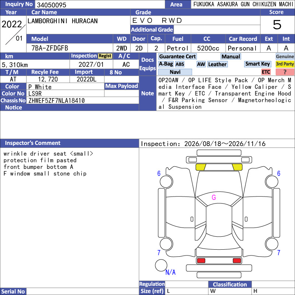Click the Manual document badge

point(231,56)
